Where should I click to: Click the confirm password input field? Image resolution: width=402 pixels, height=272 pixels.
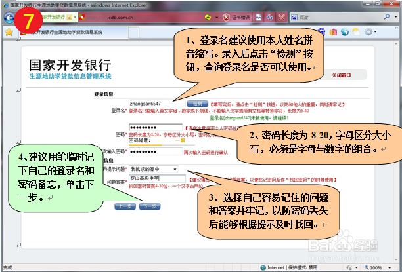(x=156, y=151)
